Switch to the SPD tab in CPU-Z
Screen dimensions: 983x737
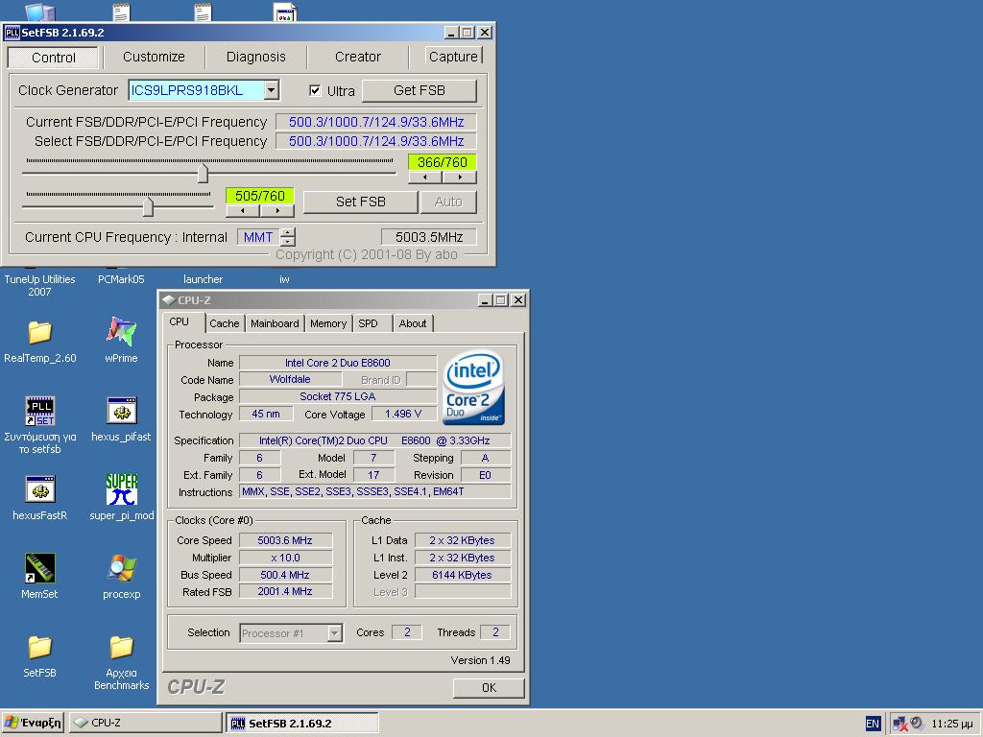tap(368, 323)
